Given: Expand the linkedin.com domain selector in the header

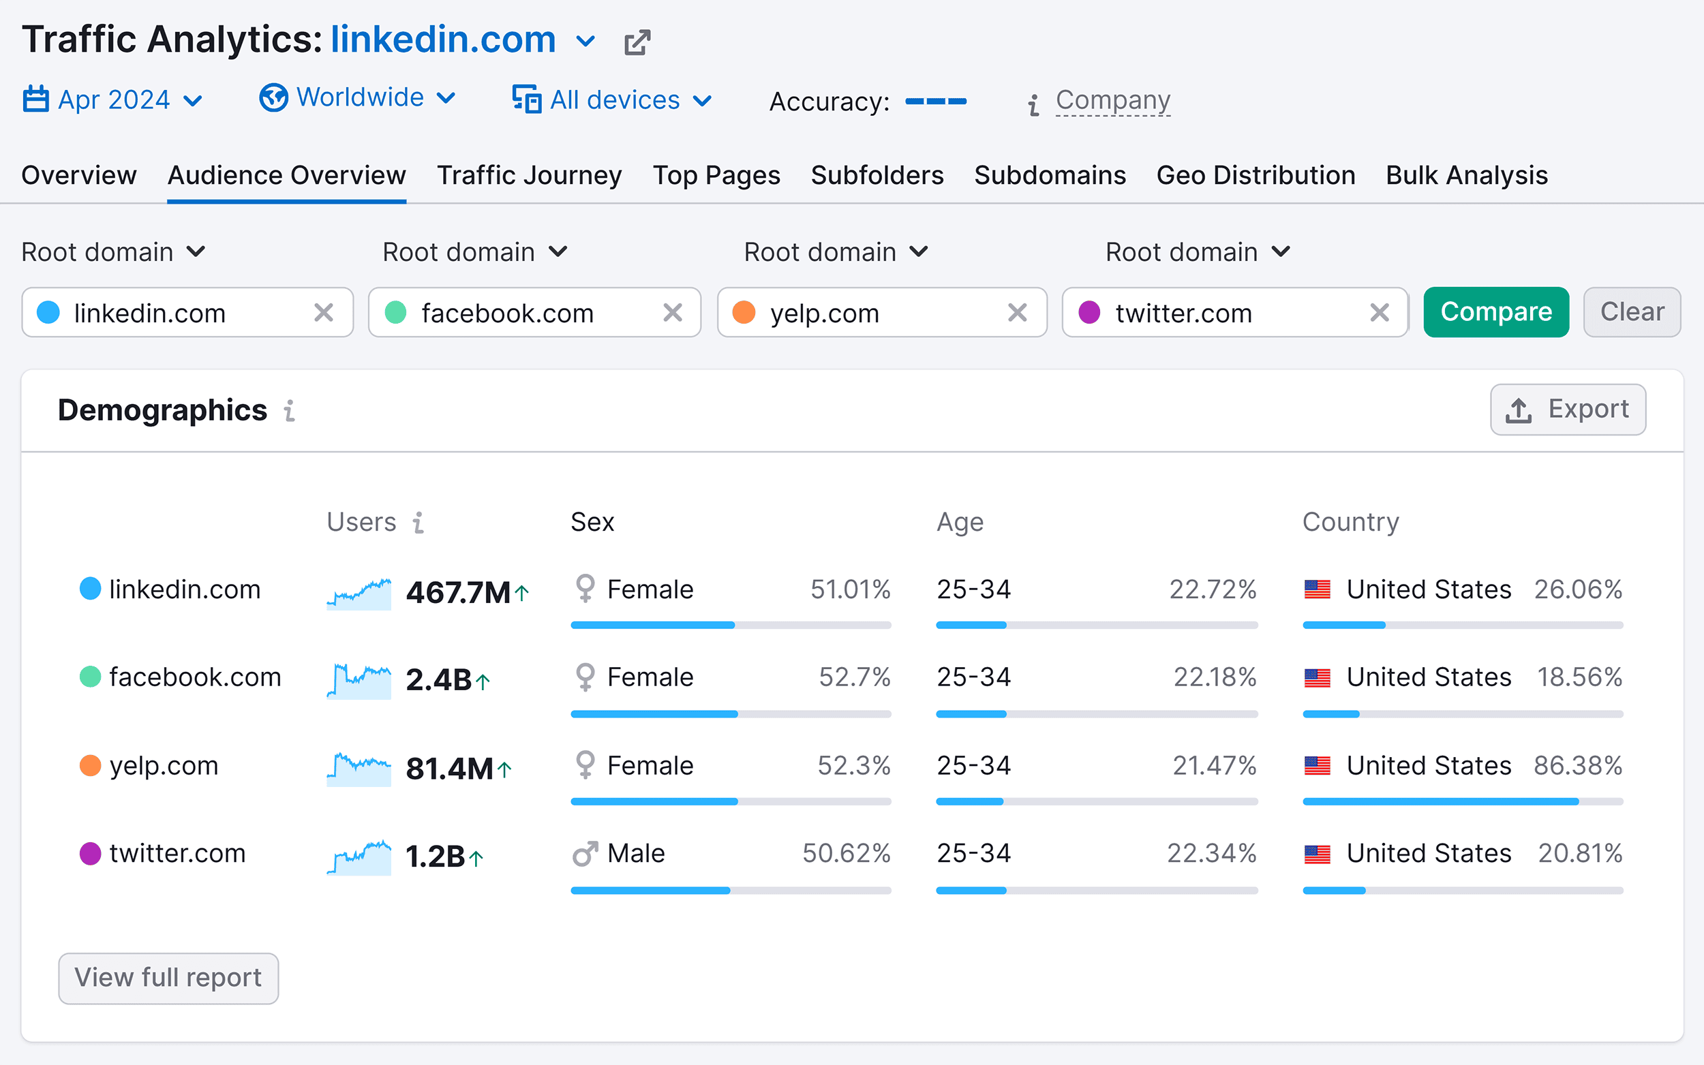Looking at the screenshot, I should [585, 41].
